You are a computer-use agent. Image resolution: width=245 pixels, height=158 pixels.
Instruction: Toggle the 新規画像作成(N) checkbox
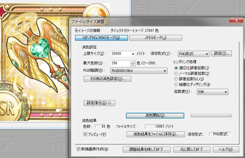pos(79,149)
